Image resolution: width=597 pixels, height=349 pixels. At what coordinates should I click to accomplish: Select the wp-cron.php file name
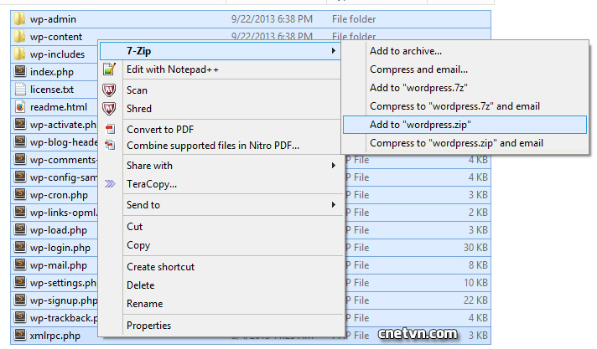pyautogui.click(x=59, y=195)
